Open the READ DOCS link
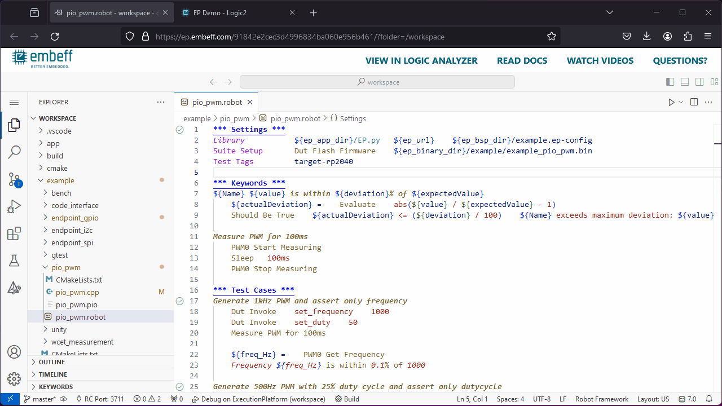The width and height of the screenshot is (722, 406). click(x=522, y=60)
